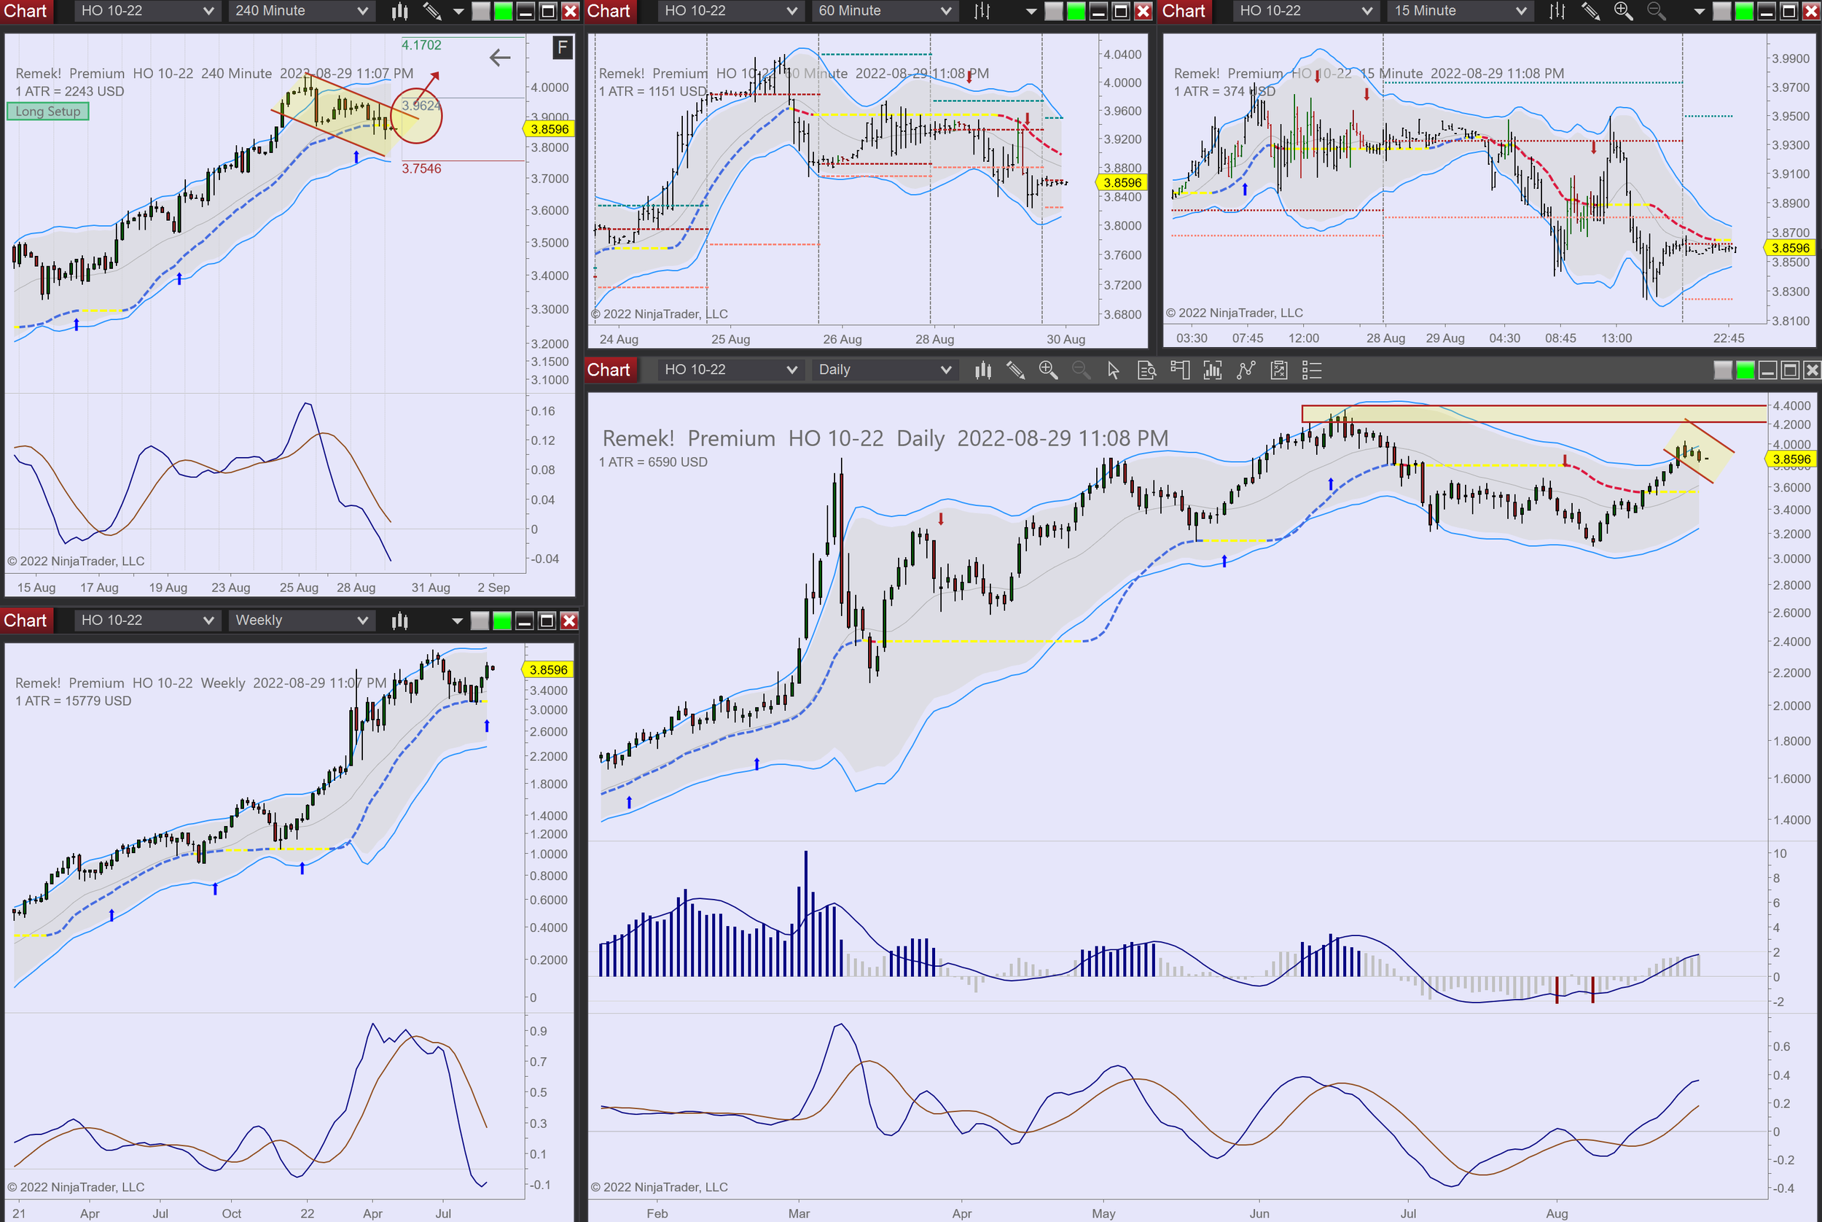This screenshot has width=1822, height=1222.
Task: Toggle green link button on Daily chart
Action: tap(1745, 370)
